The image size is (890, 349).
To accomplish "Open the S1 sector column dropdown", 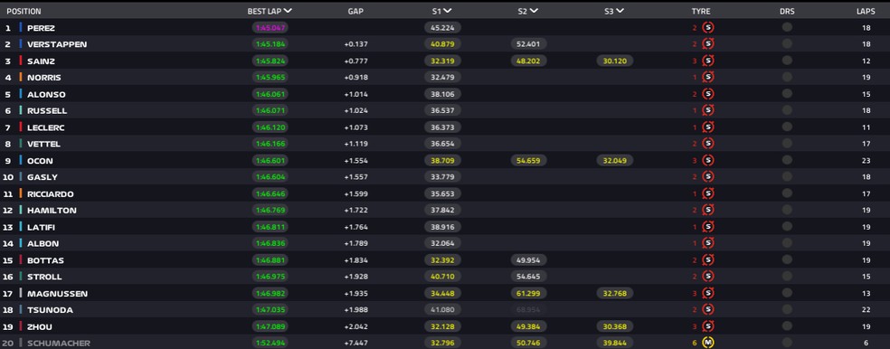I will (x=448, y=11).
